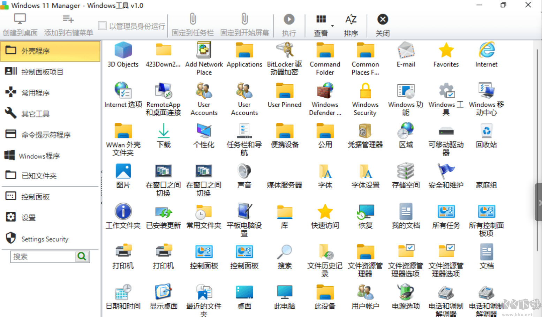Image resolution: width=542 pixels, height=317 pixels.
Task: Open the 任务栏和导航 icon
Action: tap(244, 131)
